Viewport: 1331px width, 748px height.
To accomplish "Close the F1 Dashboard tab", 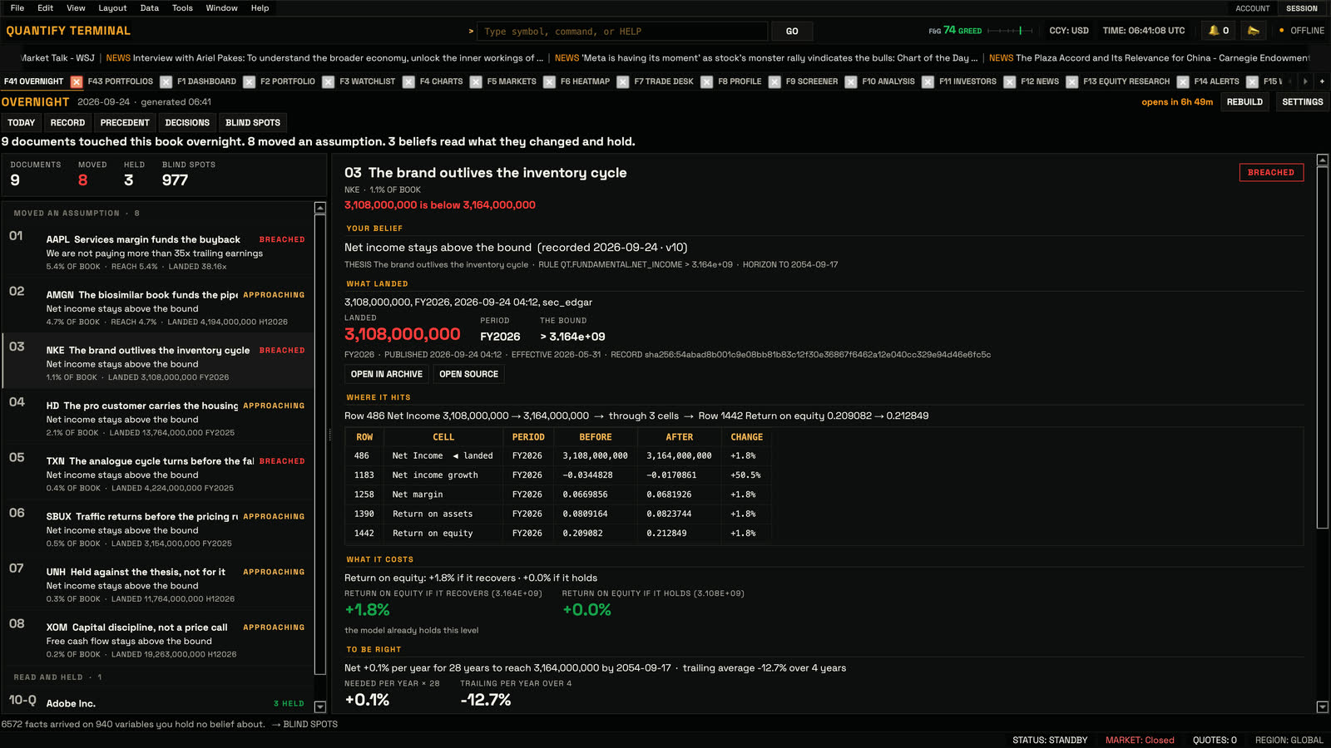I will [250, 81].
